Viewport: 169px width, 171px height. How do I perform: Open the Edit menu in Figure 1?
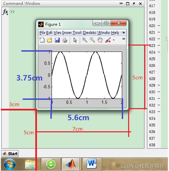(x=49, y=33)
